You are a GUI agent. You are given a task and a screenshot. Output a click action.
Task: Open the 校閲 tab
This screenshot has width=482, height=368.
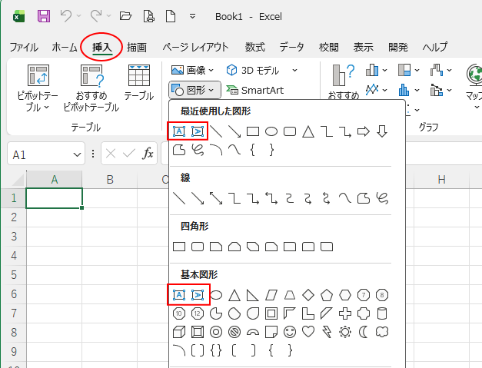point(328,48)
